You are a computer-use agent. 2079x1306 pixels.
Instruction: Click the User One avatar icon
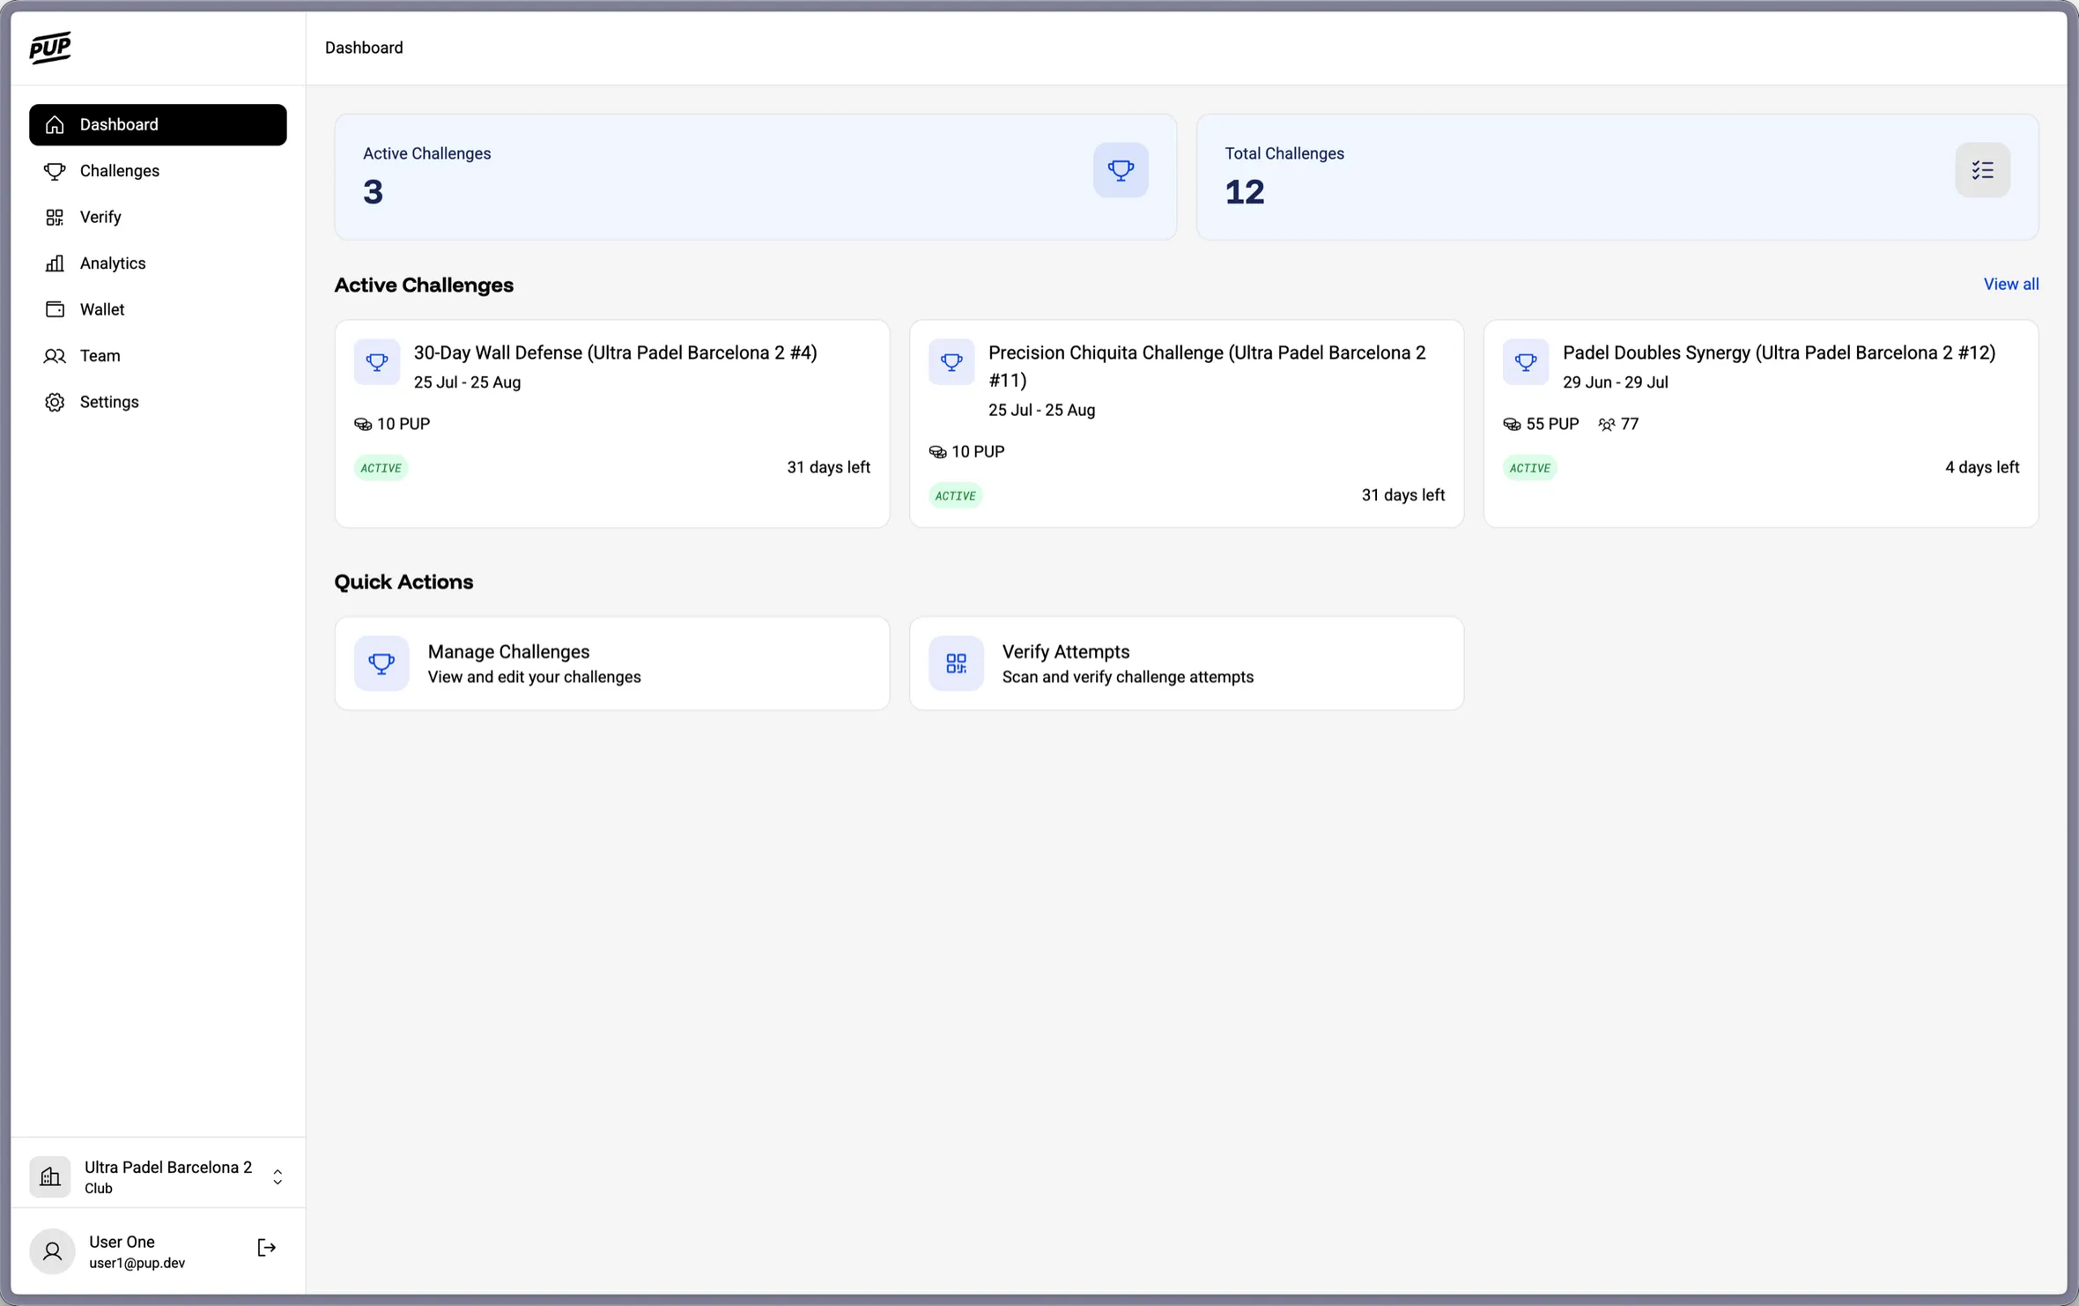pos(52,1251)
